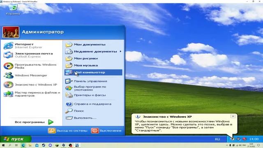
Task: Click Выход из системы button
Action: tap(68, 131)
